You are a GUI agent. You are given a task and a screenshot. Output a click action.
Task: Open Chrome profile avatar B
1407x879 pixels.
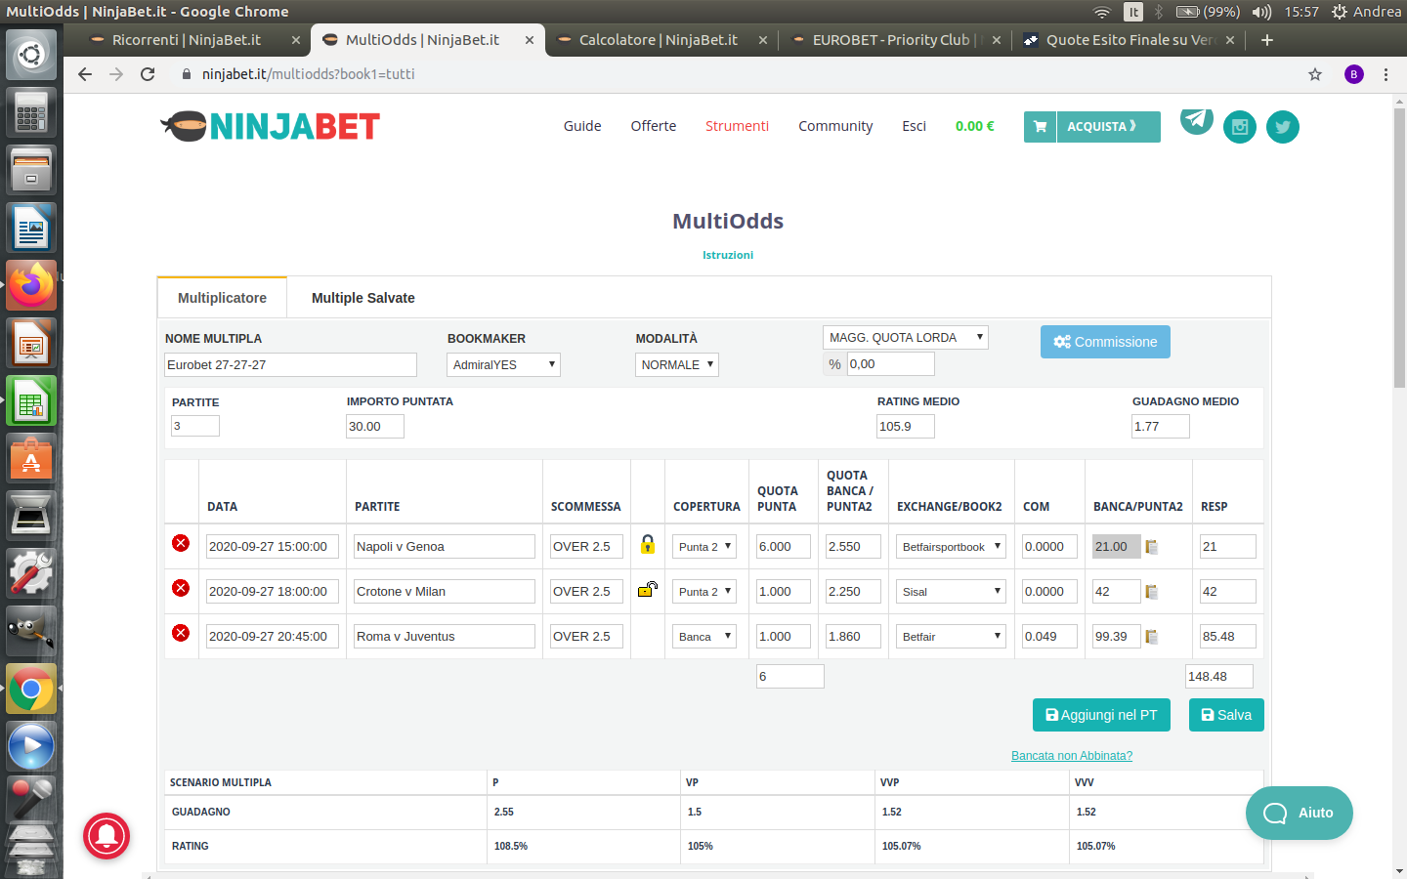point(1354,74)
